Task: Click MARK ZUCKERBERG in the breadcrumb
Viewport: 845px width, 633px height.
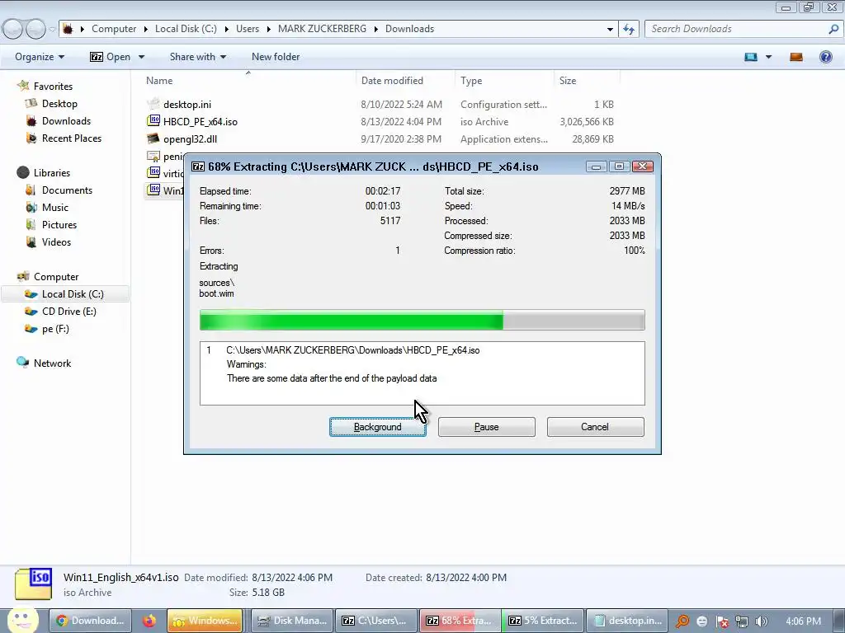Action: [323, 29]
